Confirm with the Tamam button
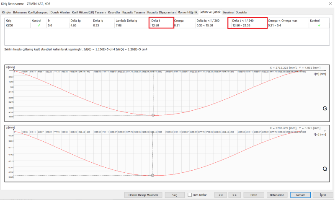This screenshot has height=200, width=335. click(300, 195)
